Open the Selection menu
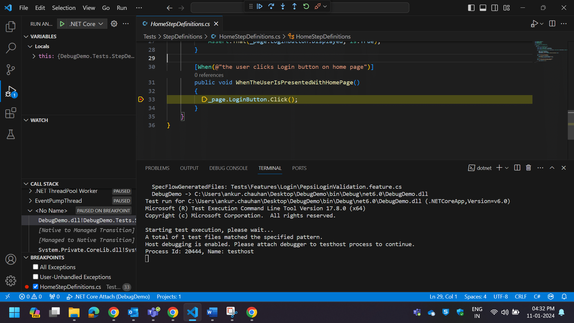Viewport: 574px width, 323px height. (x=64, y=8)
